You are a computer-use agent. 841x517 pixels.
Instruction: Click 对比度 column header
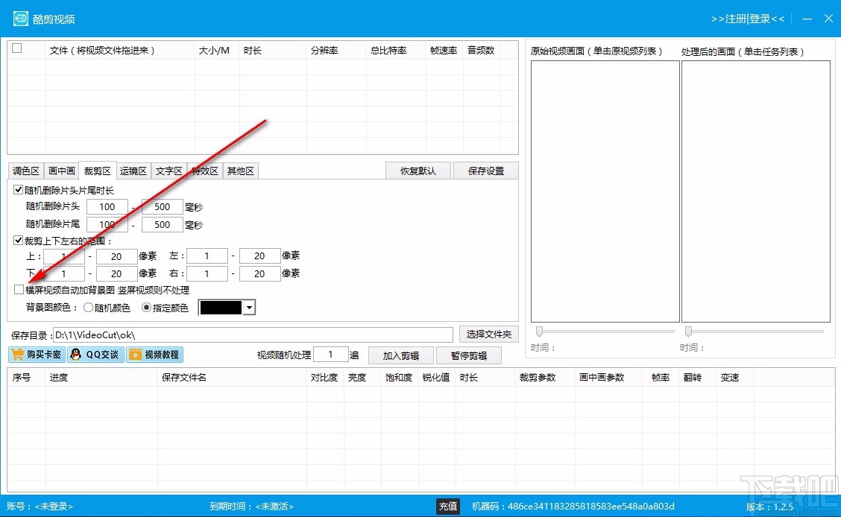(325, 378)
